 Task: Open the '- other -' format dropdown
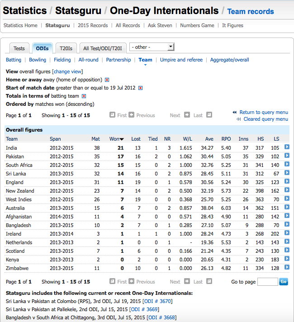pos(152,47)
